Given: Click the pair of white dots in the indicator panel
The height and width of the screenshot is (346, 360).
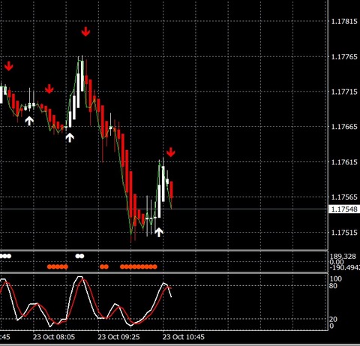Looking at the screenshot, I should tap(80, 256).
